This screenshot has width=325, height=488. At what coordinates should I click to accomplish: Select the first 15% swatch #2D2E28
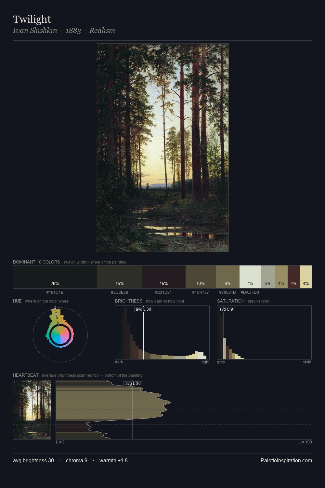(120, 277)
